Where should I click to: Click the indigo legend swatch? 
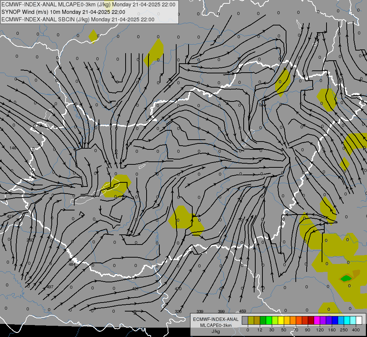click(x=329, y=320)
